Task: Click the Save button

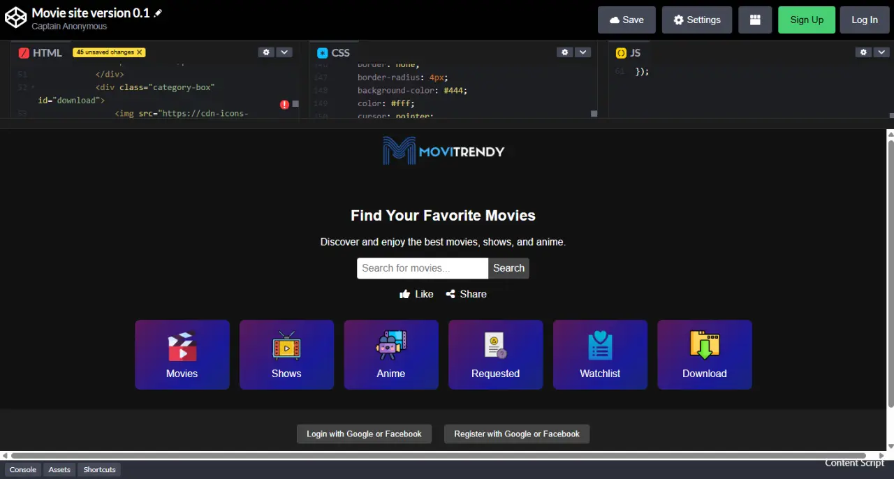Action: point(626,20)
